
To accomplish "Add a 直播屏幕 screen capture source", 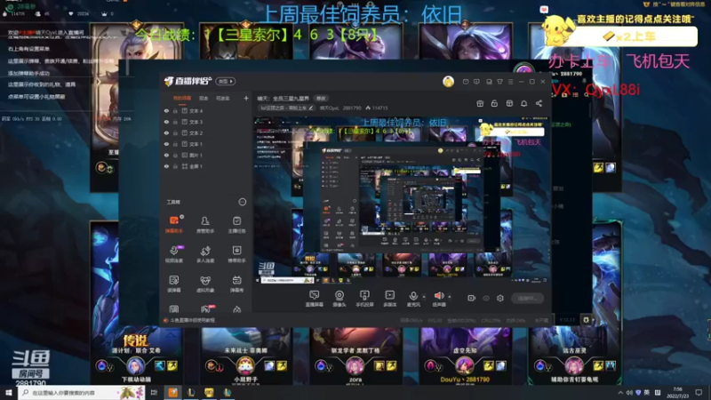I will [x=314, y=299].
